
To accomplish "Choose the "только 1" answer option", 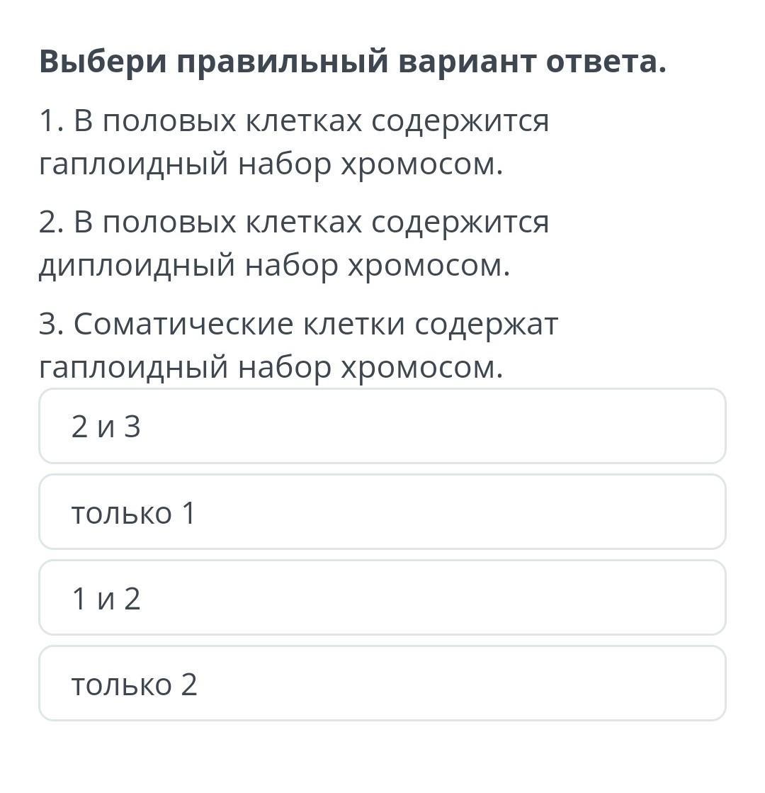I will coord(382,512).
